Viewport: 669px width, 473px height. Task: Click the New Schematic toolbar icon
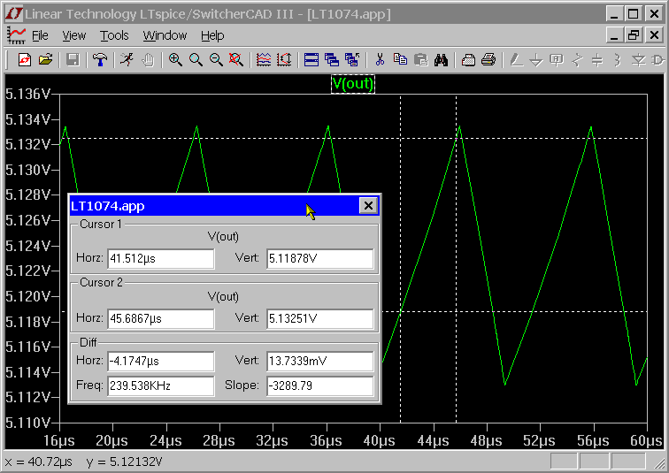(x=25, y=59)
